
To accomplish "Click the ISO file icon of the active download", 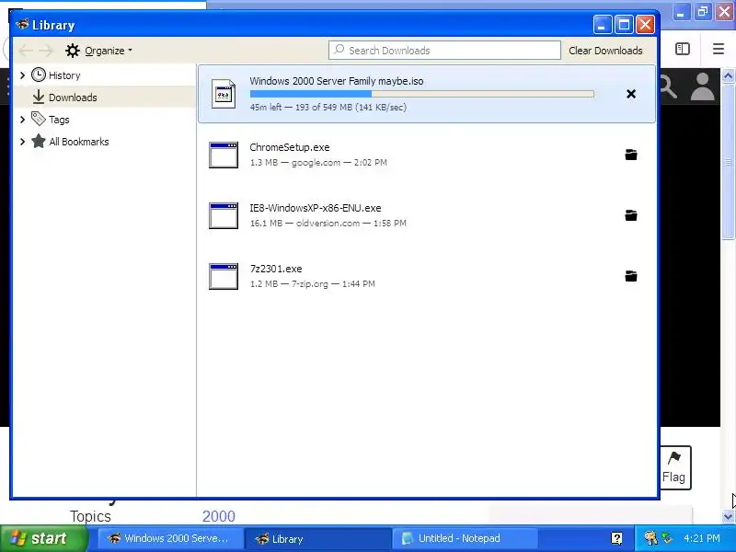I will (x=224, y=94).
